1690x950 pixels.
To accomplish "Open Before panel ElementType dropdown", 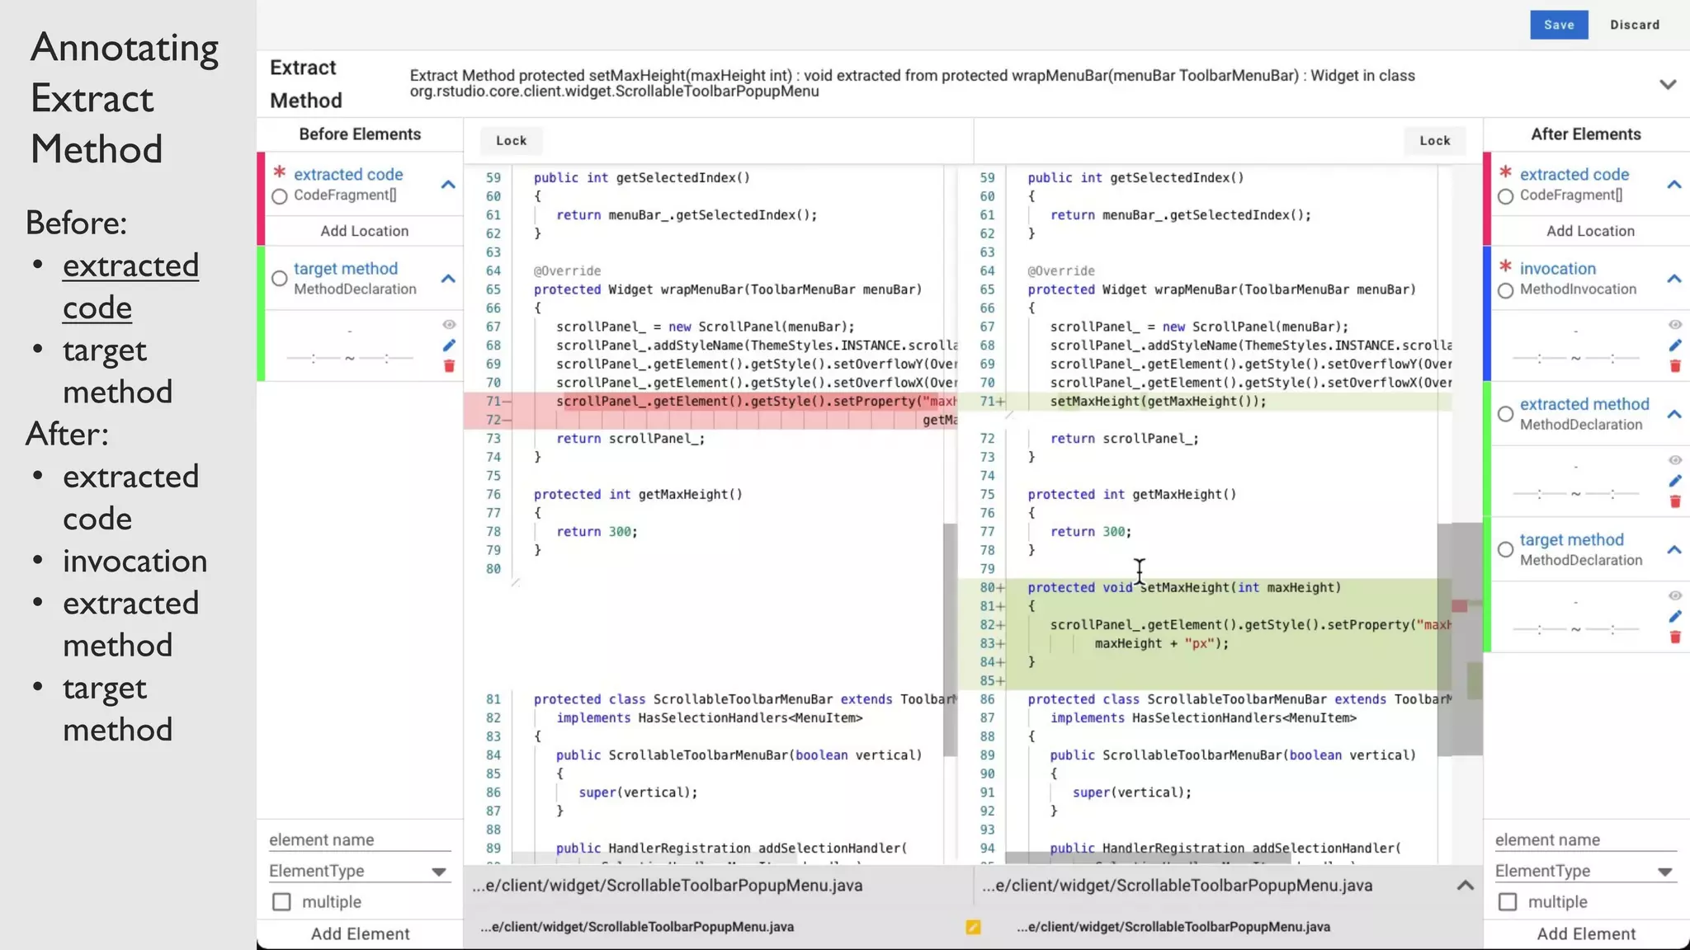I will coord(360,871).
